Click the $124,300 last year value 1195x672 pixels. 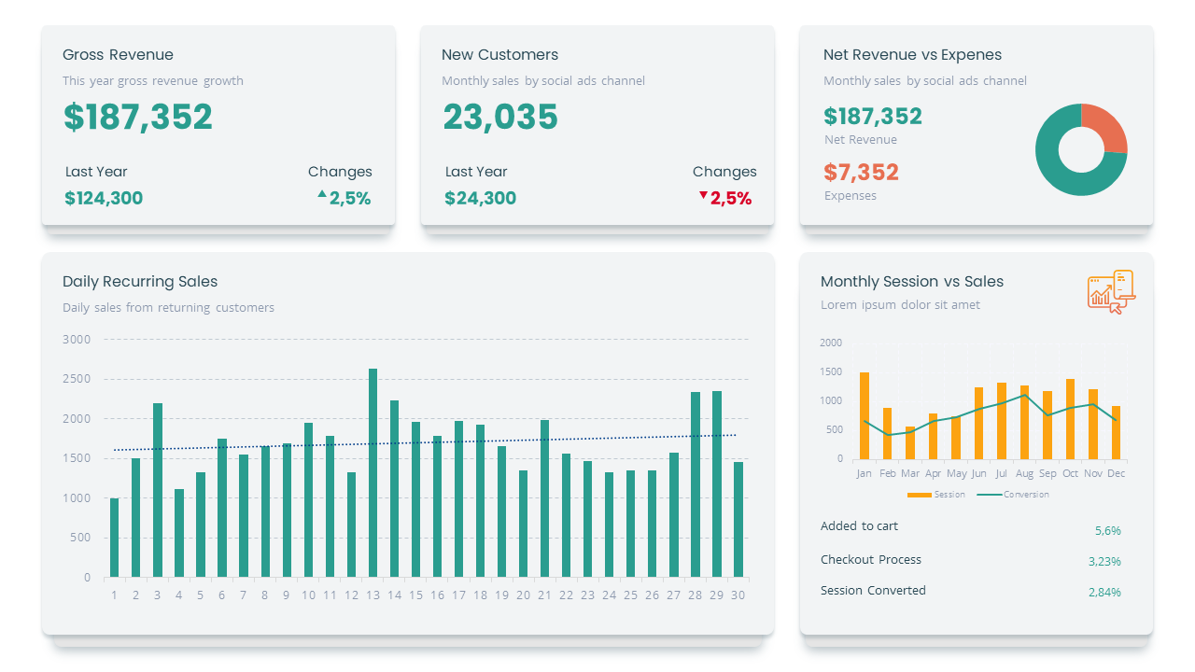pyautogui.click(x=104, y=198)
